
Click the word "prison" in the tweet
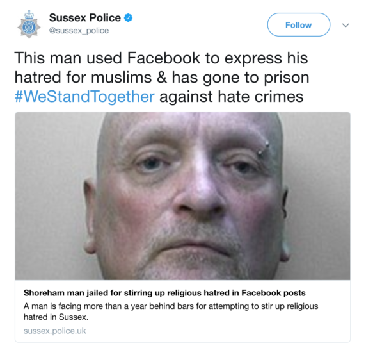287,78
